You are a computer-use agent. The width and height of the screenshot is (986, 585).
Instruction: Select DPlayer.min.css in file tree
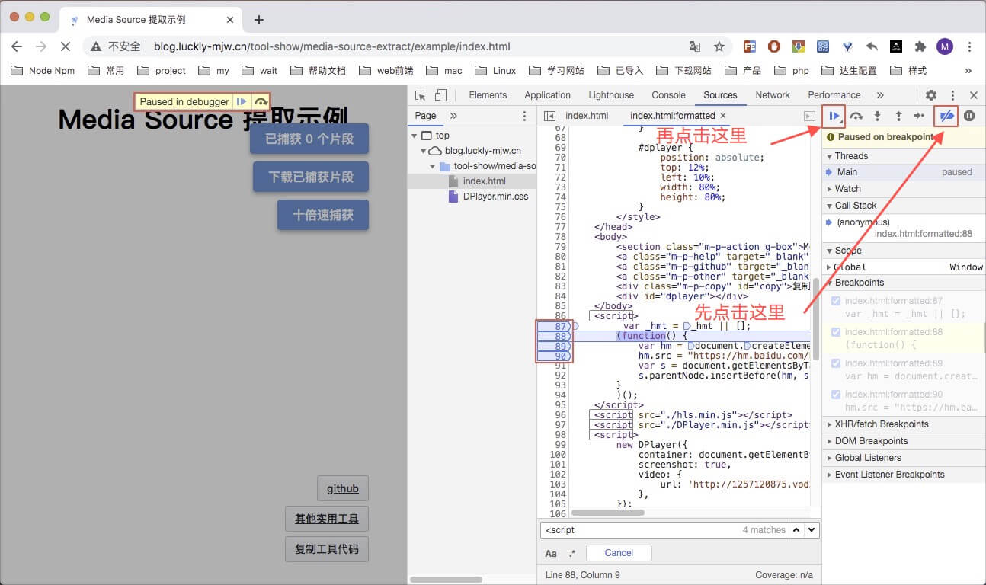point(495,197)
